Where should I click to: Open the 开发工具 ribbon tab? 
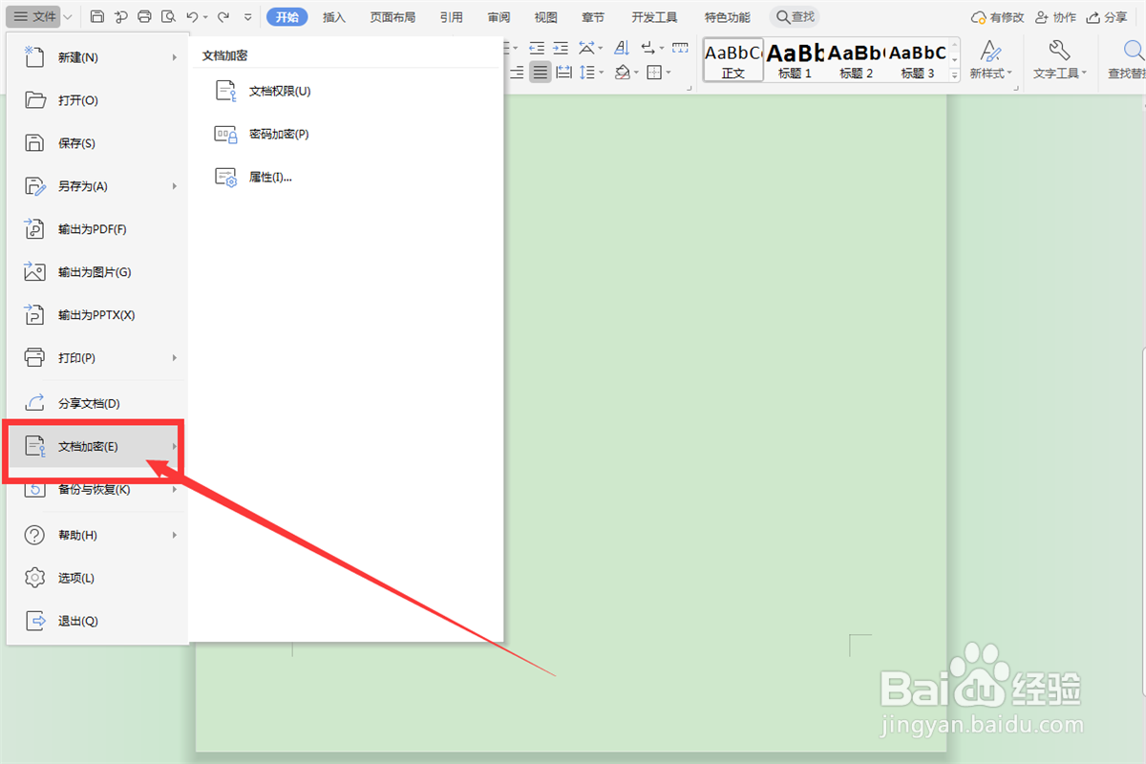tap(654, 17)
